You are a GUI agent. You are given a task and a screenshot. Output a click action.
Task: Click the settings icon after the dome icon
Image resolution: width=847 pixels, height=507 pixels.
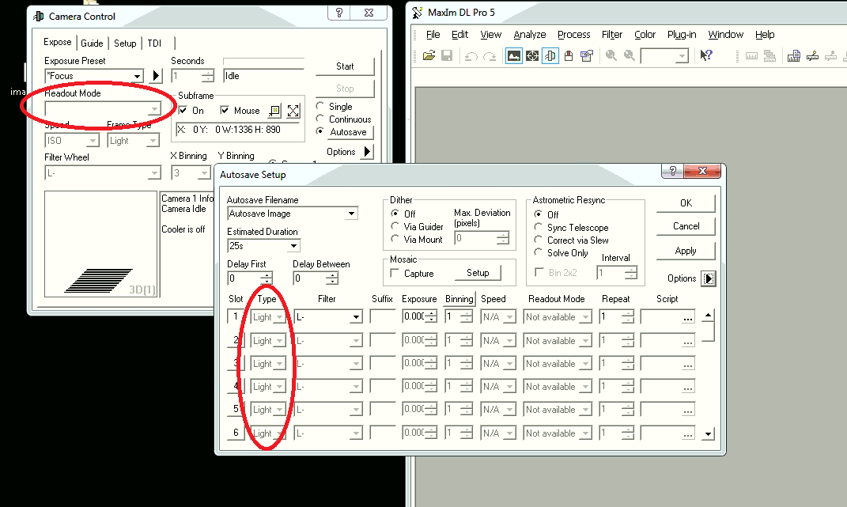[587, 55]
